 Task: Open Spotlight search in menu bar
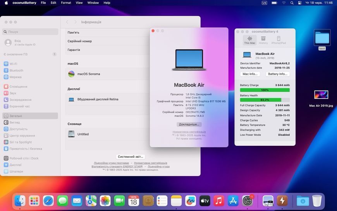pyautogui.click(x=292, y=3)
